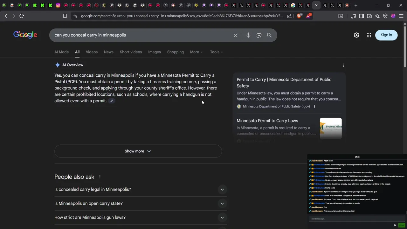This screenshot has width=407, height=229.
Task: Reload the current Google results page
Action: (x=22, y=16)
